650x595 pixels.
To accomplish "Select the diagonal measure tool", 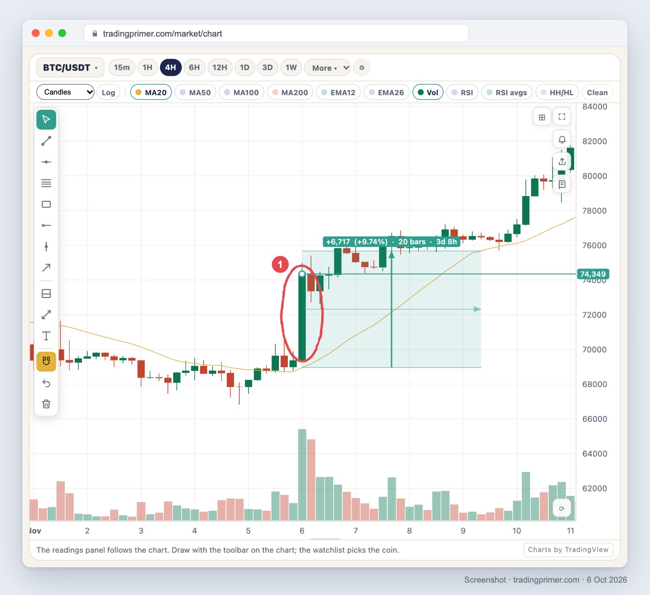I will 46,315.
